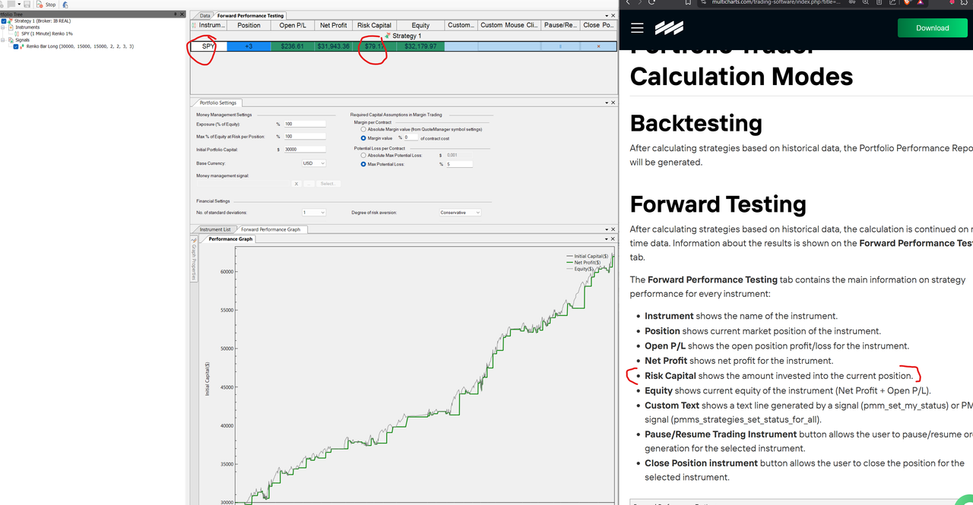Click the $31,943.36 Net Profit cell
The height and width of the screenshot is (505, 973).
[334, 46]
